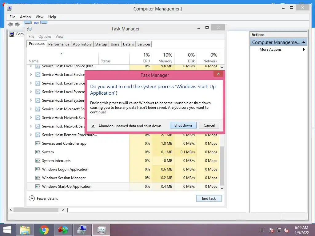Click right arrow of Computer Management horizontal scrollbar

point(63,210)
